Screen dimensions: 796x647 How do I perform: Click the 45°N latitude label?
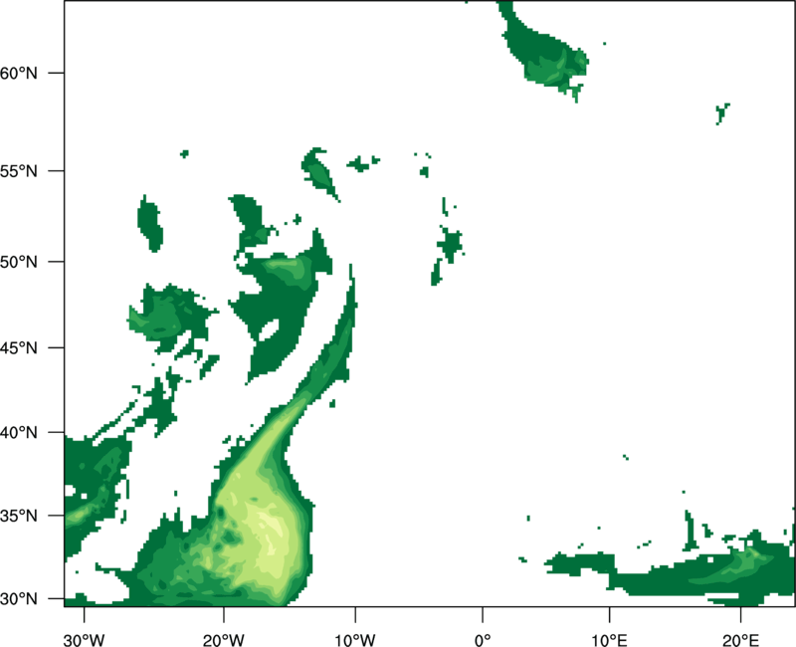point(18,347)
